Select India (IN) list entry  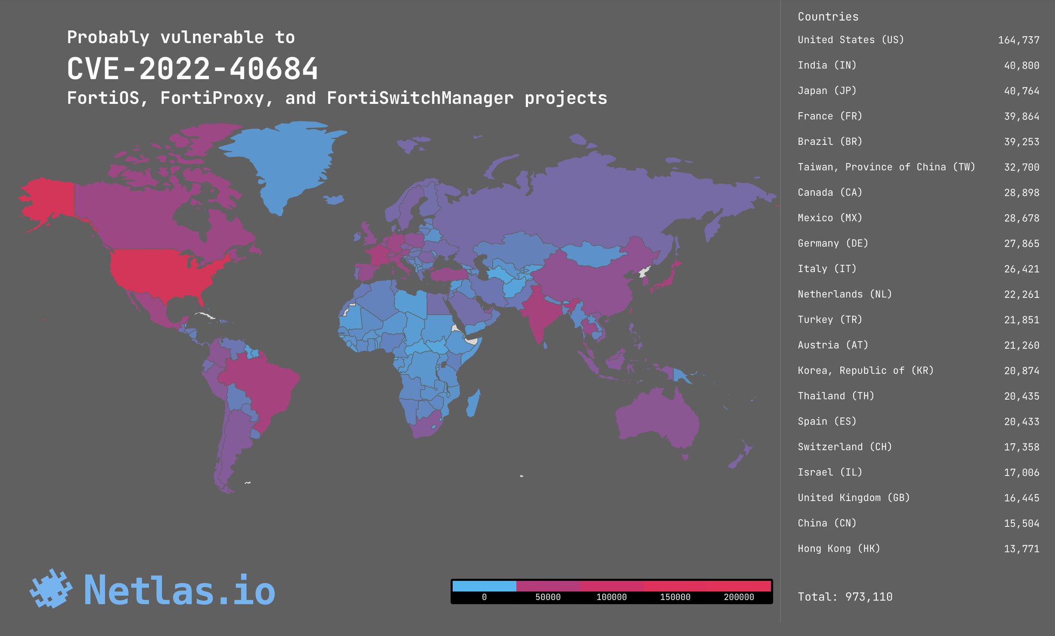[827, 65]
